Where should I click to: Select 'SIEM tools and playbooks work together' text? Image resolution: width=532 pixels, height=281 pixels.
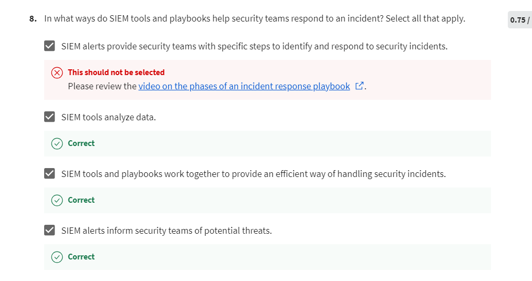click(253, 174)
